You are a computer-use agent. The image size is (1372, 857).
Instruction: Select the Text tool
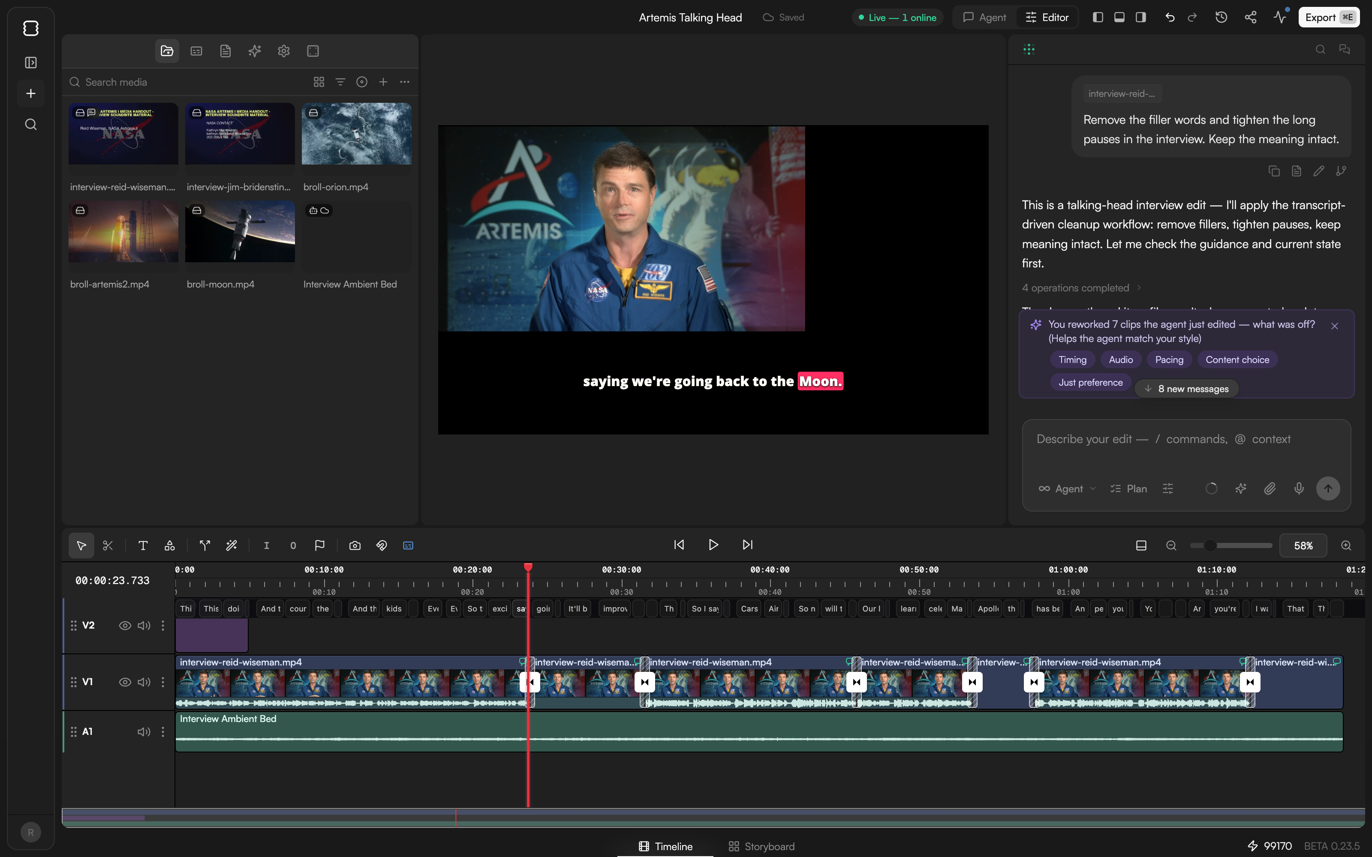(143, 545)
